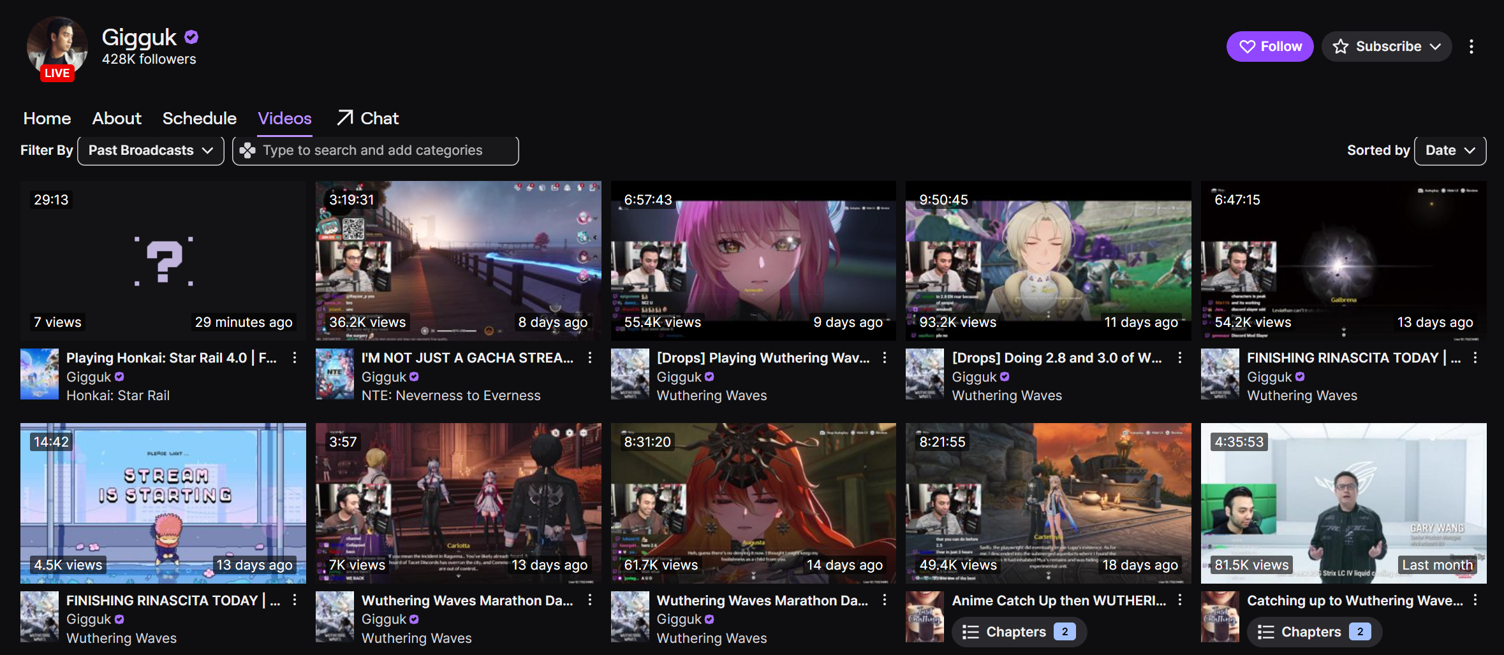Play the 8:31:20 broadcast thumbnail

(x=753, y=503)
